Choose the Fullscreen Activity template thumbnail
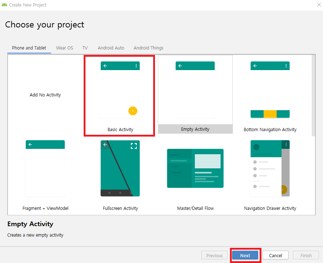This screenshot has height=263, width=323. [x=120, y=168]
